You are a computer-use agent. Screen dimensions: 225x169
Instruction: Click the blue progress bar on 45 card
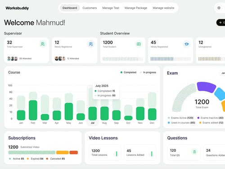[171, 59]
